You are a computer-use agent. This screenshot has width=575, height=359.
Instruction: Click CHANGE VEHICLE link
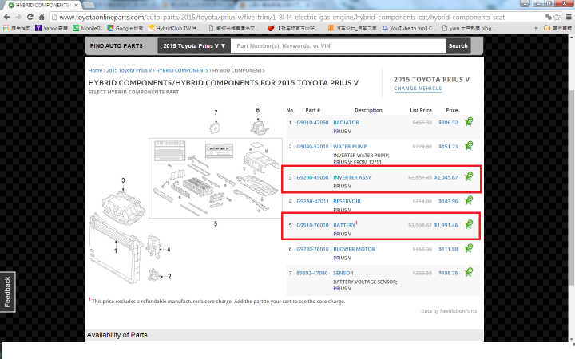pos(418,89)
